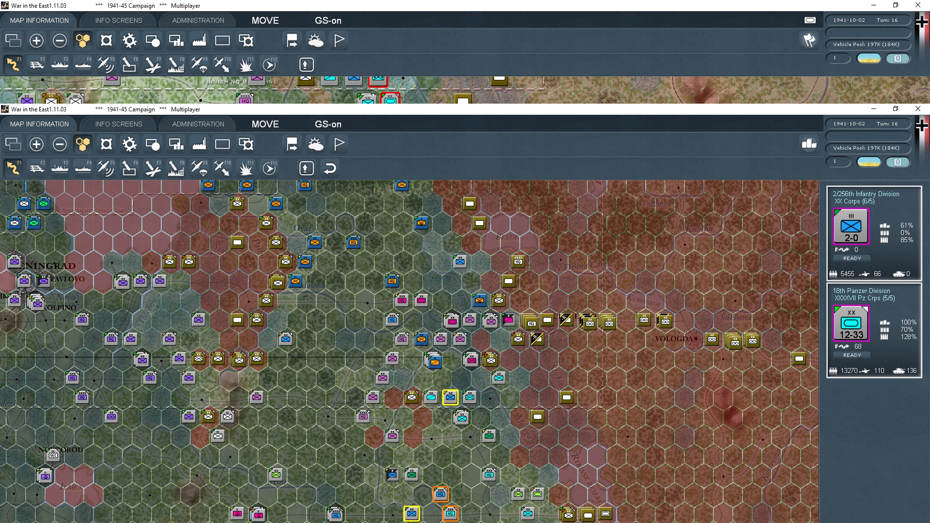Select the 18th Panzer Division unit counter
Image resolution: width=930 pixels, height=523 pixels.
[x=851, y=323]
